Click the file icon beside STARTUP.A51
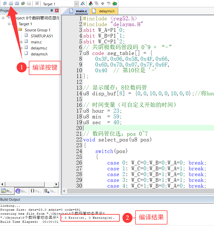Screen dimensions: 214x226 click(x=26, y=35)
